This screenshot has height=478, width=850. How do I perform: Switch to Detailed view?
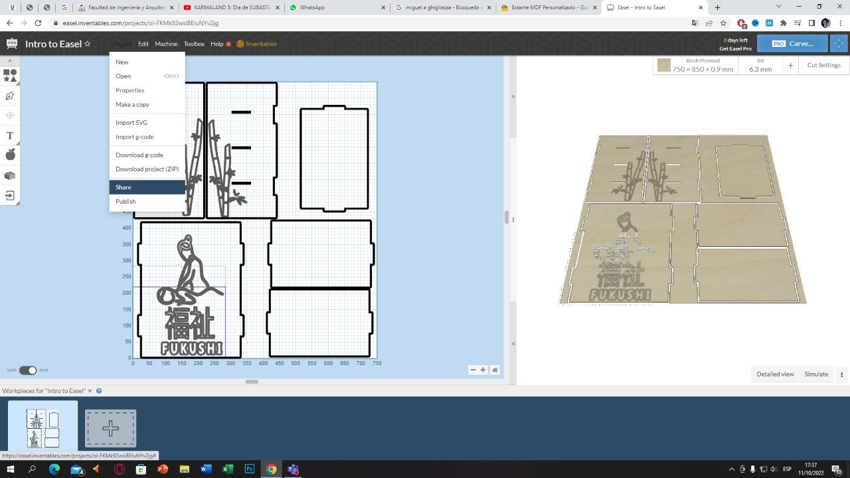775,374
